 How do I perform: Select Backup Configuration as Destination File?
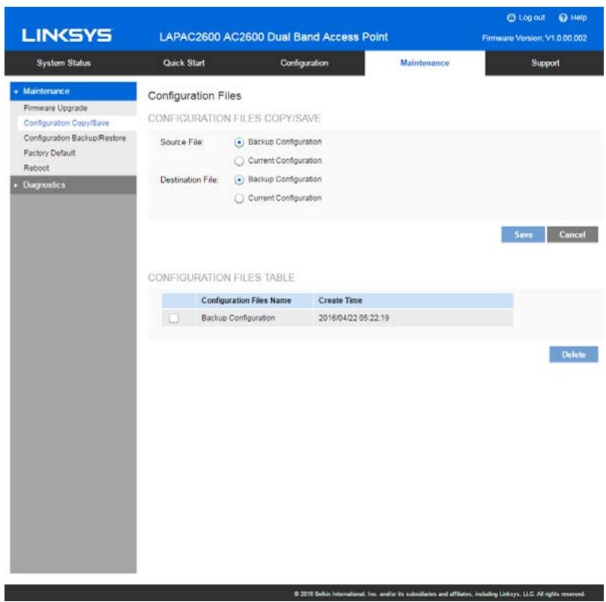(239, 180)
